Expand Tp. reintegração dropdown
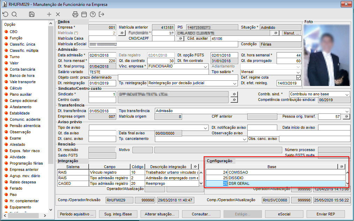Screen dimensions: 354x221 (x=235, y=84)
